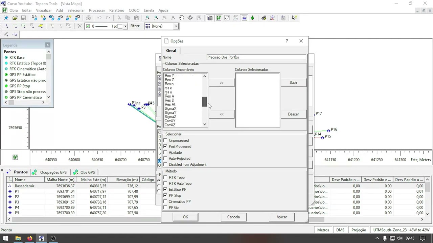Click the undo arrow toolbar icon
The height and width of the screenshot is (243, 433).
coord(99,18)
